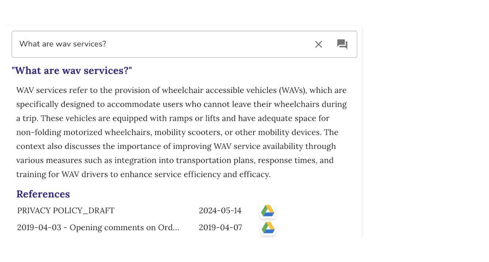This screenshot has width=489, height=262.
Task: Click the answer line starting "non-folding motorized"
Action: coord(177,132)
